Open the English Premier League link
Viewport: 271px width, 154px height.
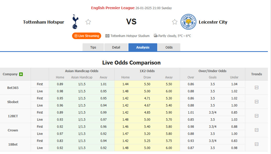[x=113, y=8]
